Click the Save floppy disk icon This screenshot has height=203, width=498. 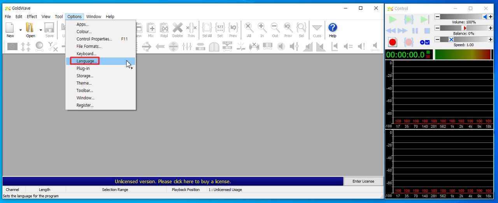pos(49,28)
